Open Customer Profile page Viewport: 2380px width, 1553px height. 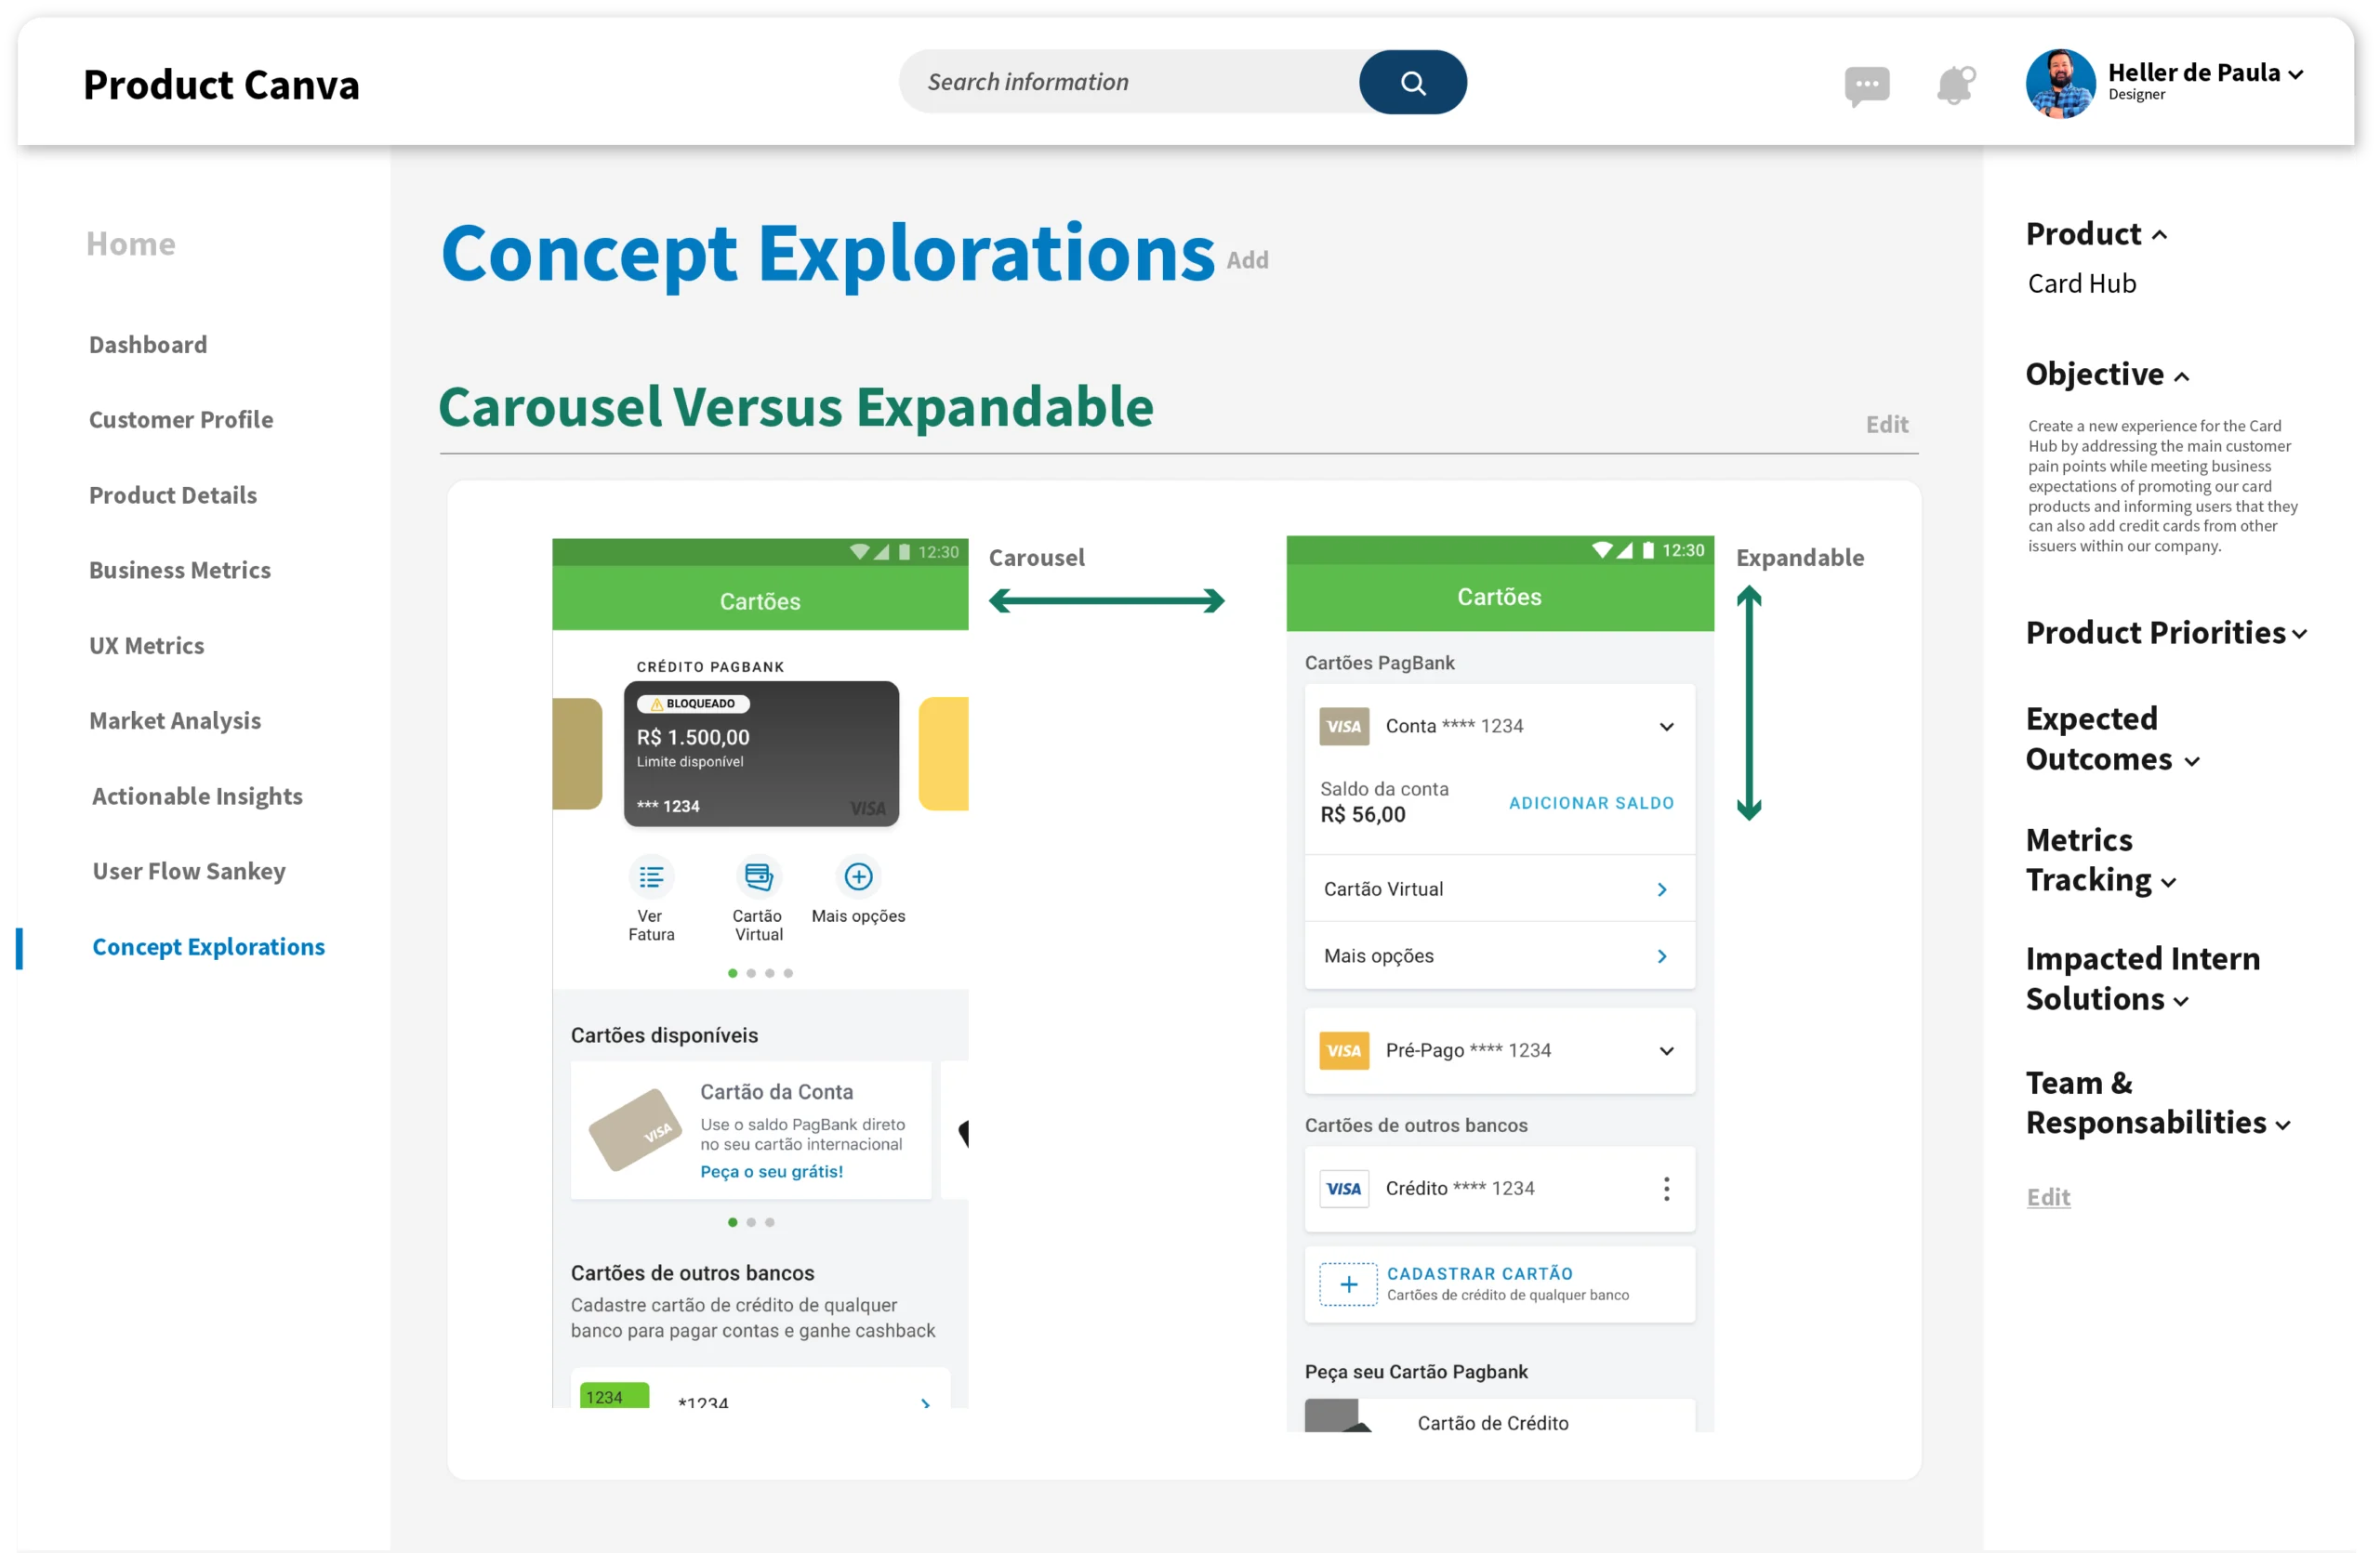(x=181, y=420)
